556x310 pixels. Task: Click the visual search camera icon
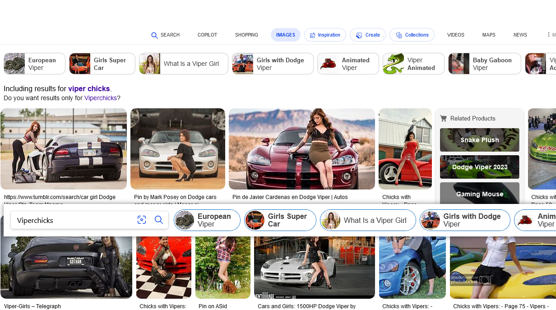pos(142,220)
